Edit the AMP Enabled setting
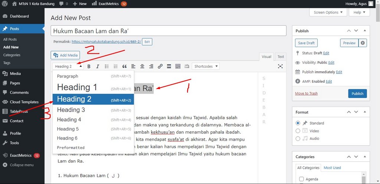380x184 pixels. (329, 81)
